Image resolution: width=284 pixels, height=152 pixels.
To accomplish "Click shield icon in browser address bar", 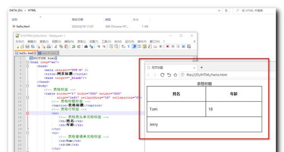I will pos(183,75).
